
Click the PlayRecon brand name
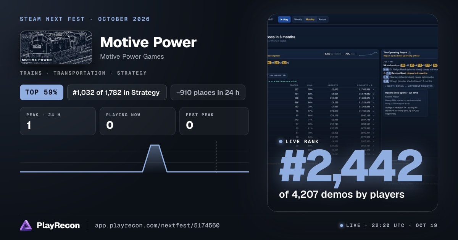(58, 226)
